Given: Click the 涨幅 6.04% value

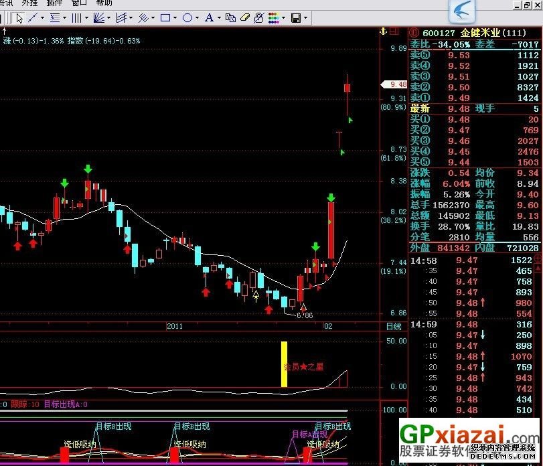Looking at the screenshot, I should pyautogui.click(x=456, y=183).
